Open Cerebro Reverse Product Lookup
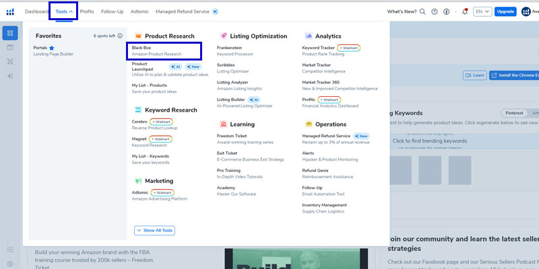 154,124
